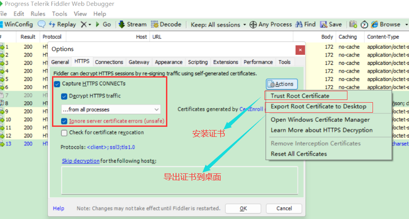
Task: Click the camera screenshot toolbar icon
Action: click(x=353, y=24)
